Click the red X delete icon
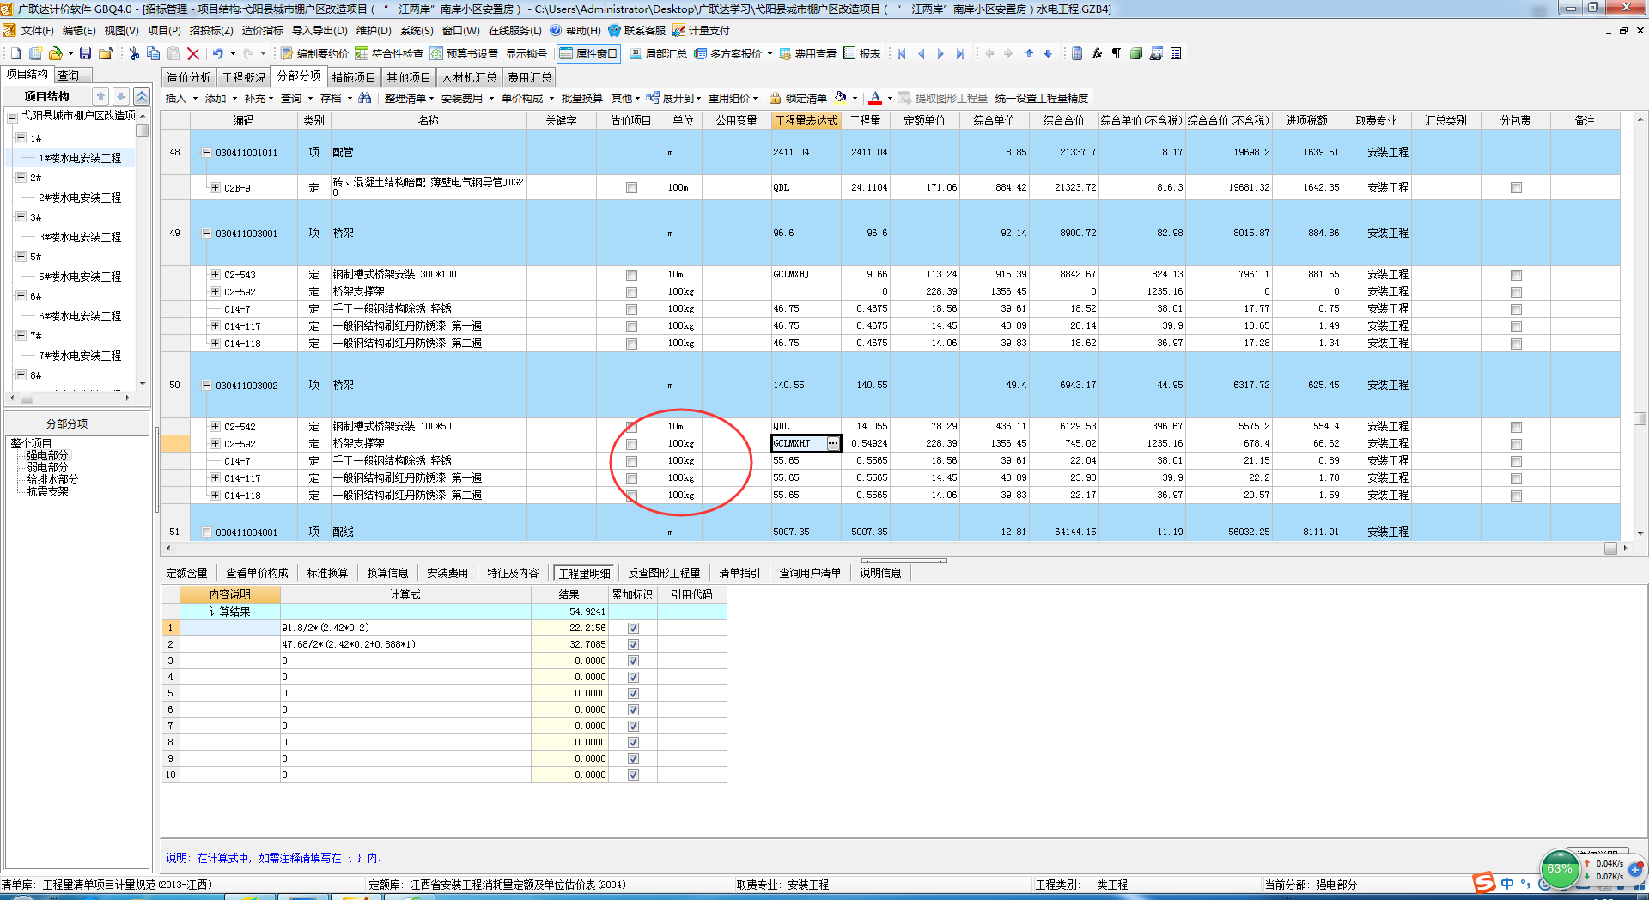The image size is (1649, 900). point(193,53)
